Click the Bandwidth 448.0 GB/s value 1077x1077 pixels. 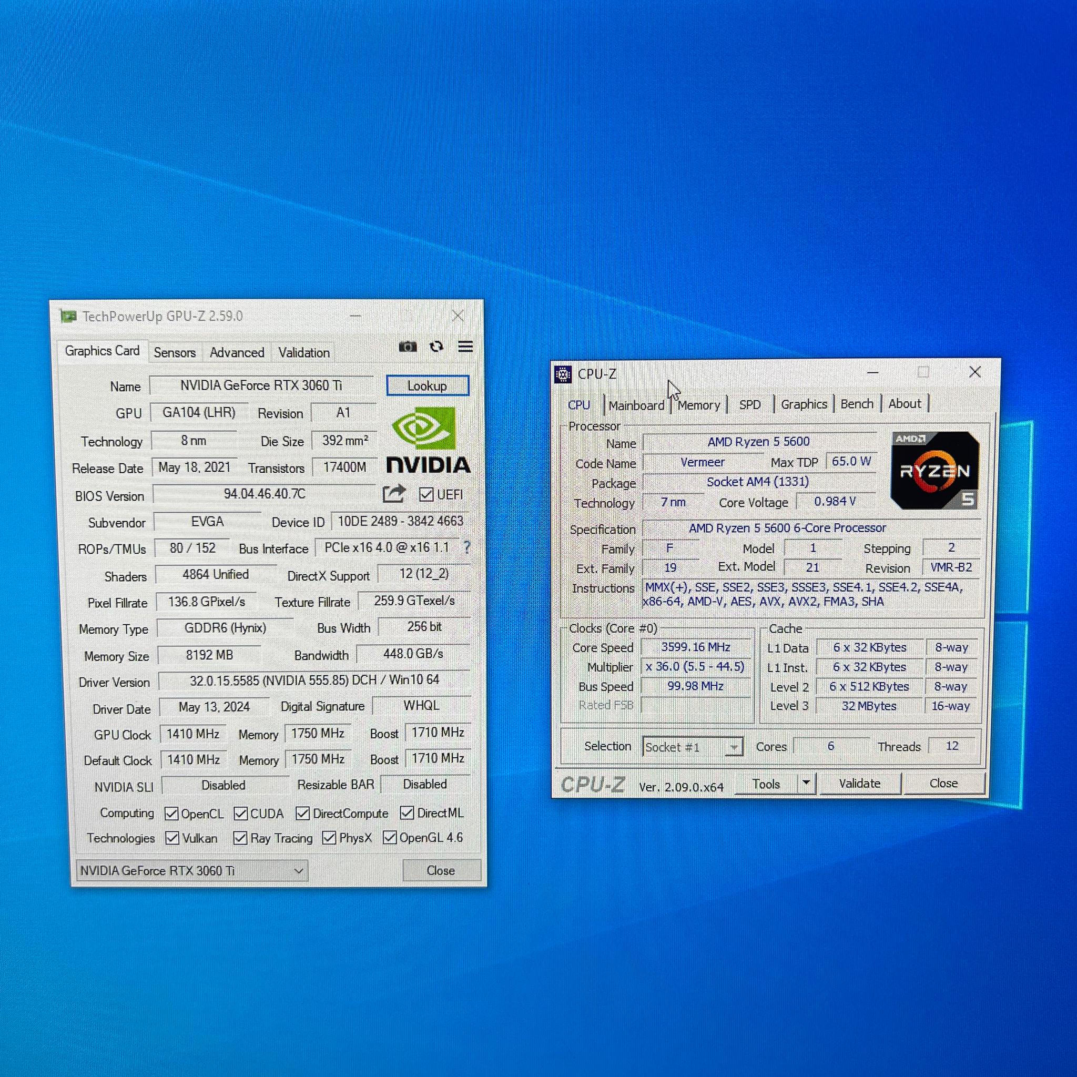pos(413,654)
